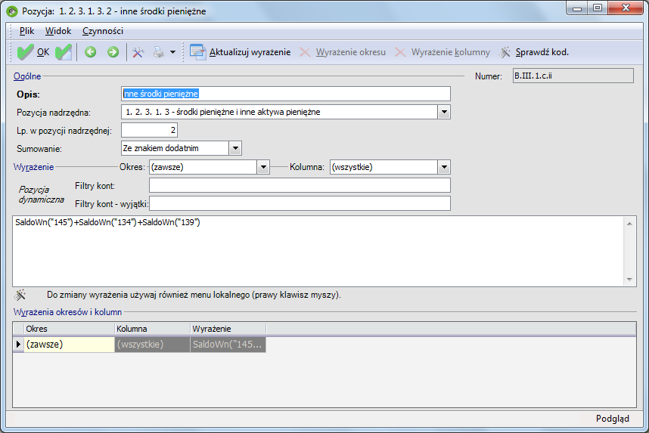Expand the Pozycja nadrzędna dropdown

[444, 112]
